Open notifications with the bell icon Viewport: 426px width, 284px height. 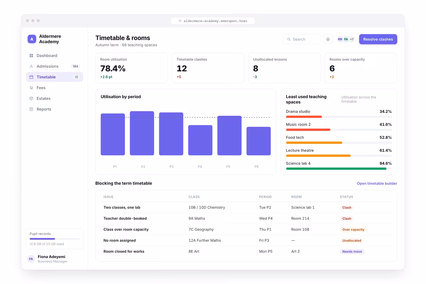[328, 39]
